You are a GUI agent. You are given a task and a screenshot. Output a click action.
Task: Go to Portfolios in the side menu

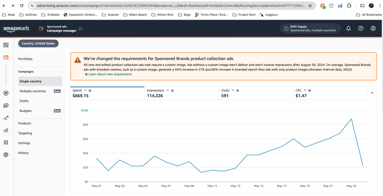click(x=25, y=59)
